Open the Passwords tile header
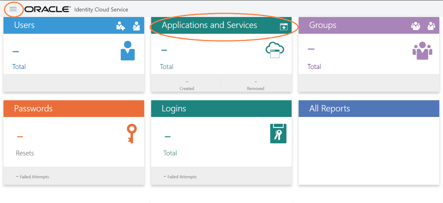The image size is (443, 203). click(74, 109)
